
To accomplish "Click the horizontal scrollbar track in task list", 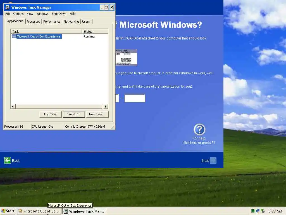I will click(59, 106).
